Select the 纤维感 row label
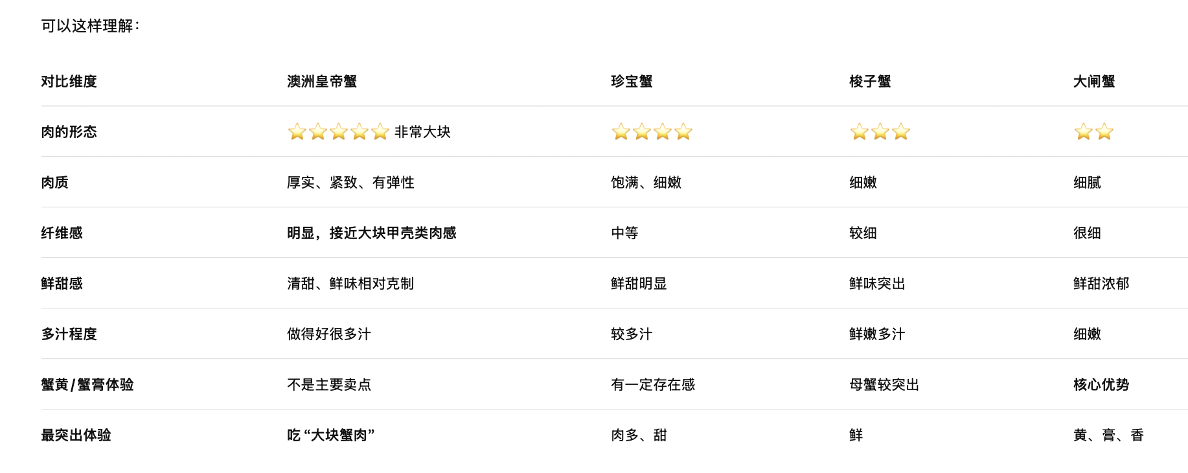Viewport: 1188px width, 473px height. point(62,233)
